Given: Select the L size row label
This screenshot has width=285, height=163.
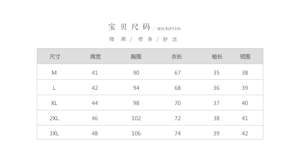Looking at the screenshot, I should click(54, 88).
